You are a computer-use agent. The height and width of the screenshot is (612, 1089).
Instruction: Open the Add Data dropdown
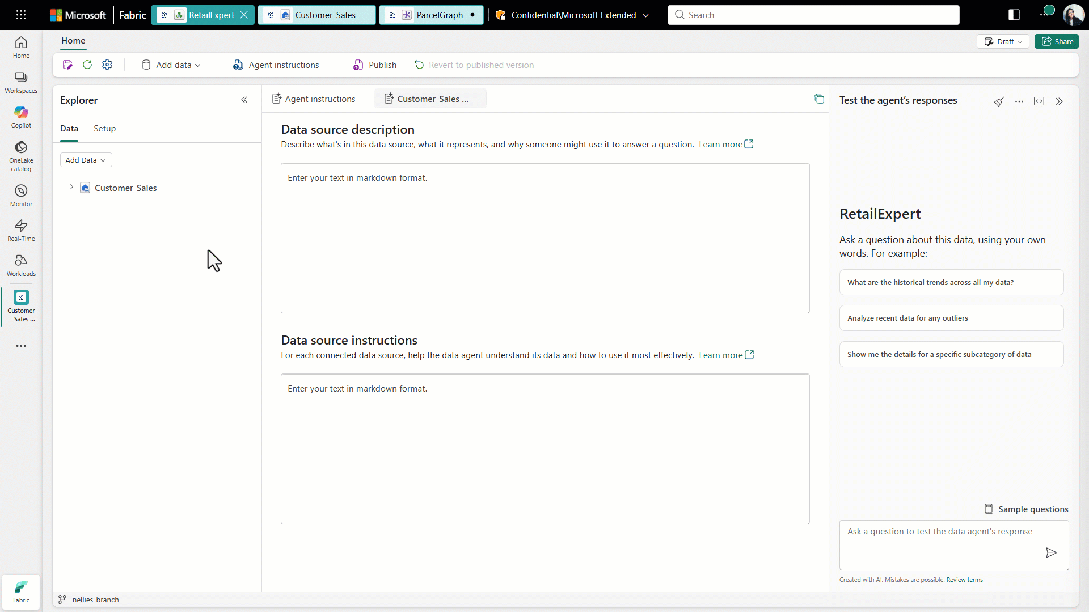(85, 160)
